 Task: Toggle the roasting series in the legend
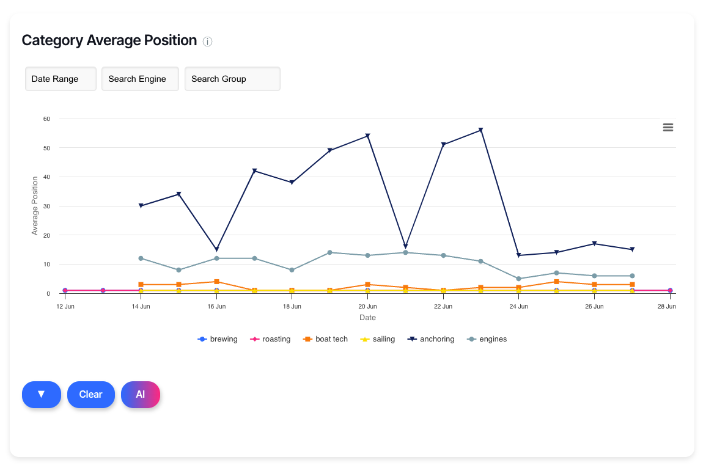(271, 339)
